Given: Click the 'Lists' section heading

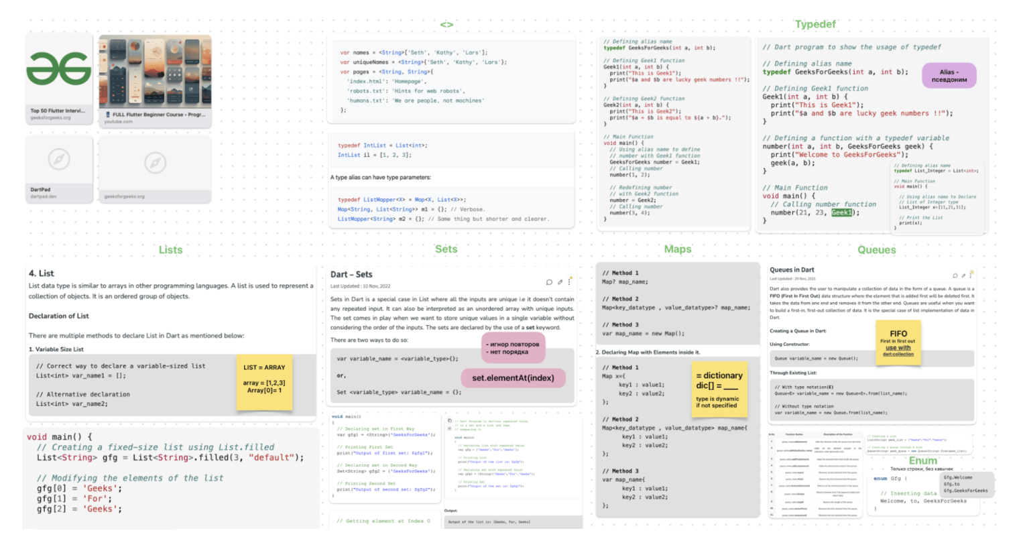Looking at the screenshot, I should [x=170, y=249].
